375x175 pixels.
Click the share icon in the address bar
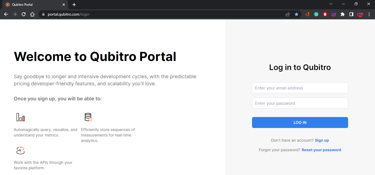[287, 14]
